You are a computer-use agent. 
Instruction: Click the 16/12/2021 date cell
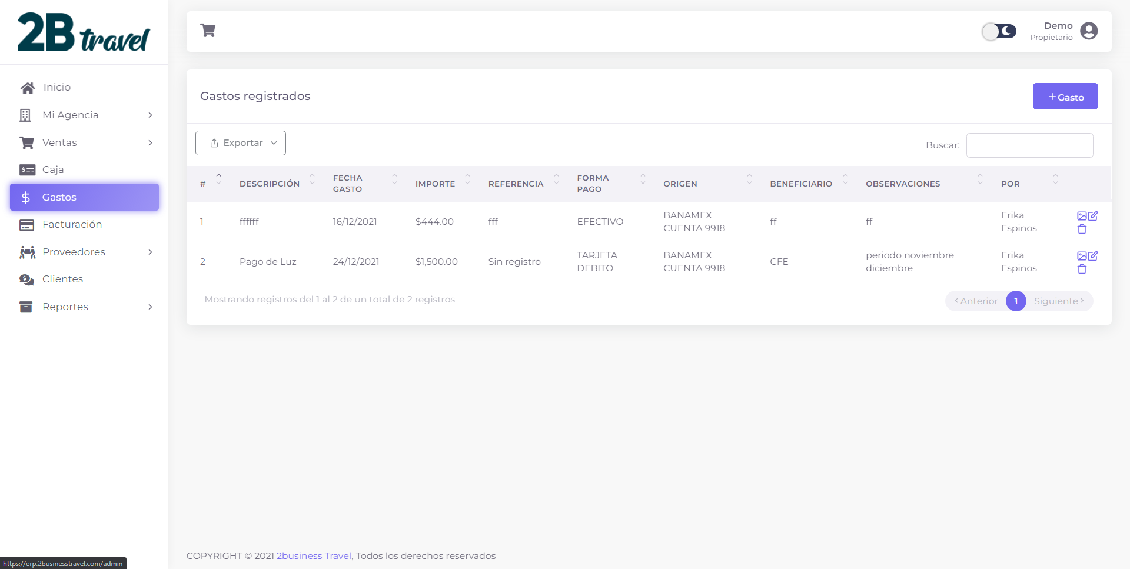pos(355,221)
